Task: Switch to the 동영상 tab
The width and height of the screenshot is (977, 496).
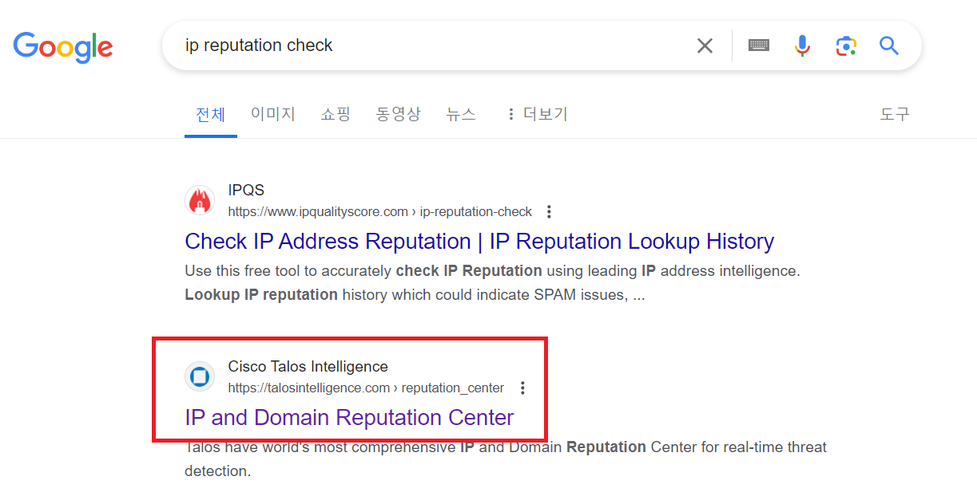Action: [398, 114]
